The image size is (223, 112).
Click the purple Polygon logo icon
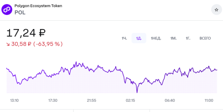(x=7, y=10)
